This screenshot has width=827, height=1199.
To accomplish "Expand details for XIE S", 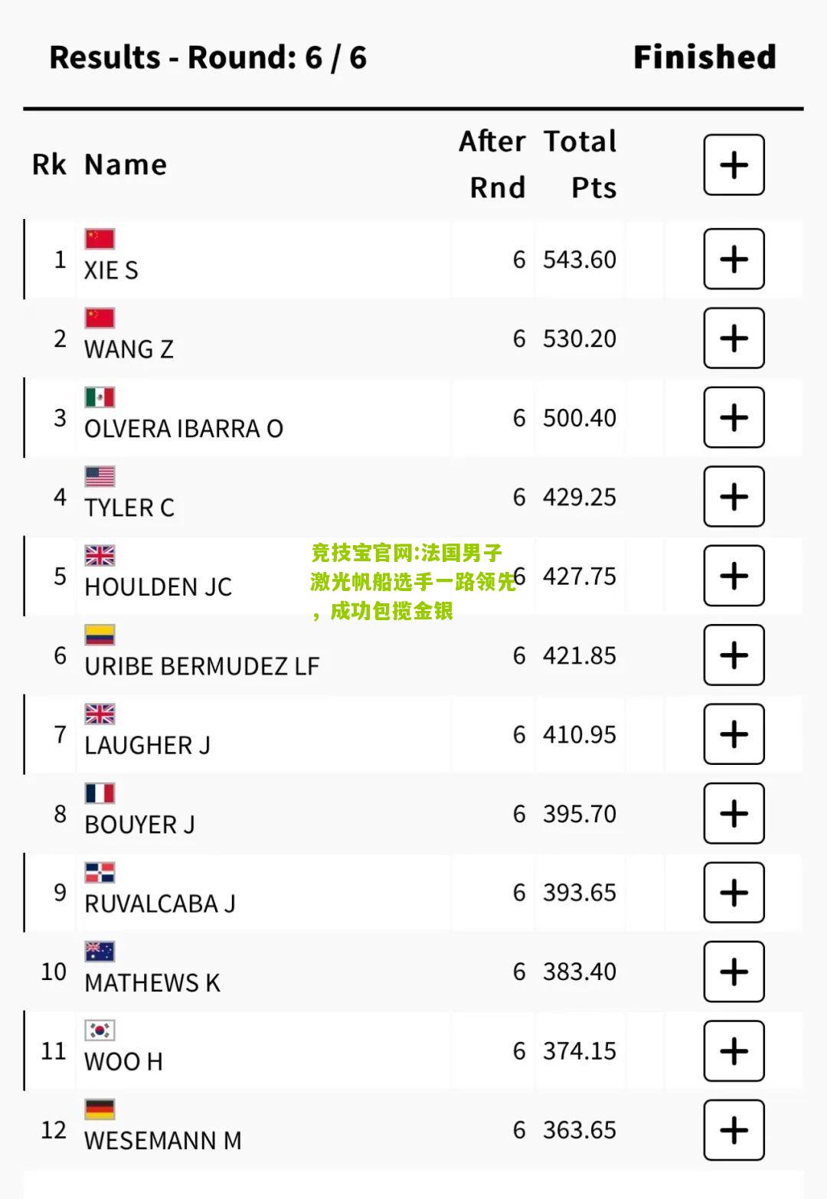I will click(x=734, y=259).
